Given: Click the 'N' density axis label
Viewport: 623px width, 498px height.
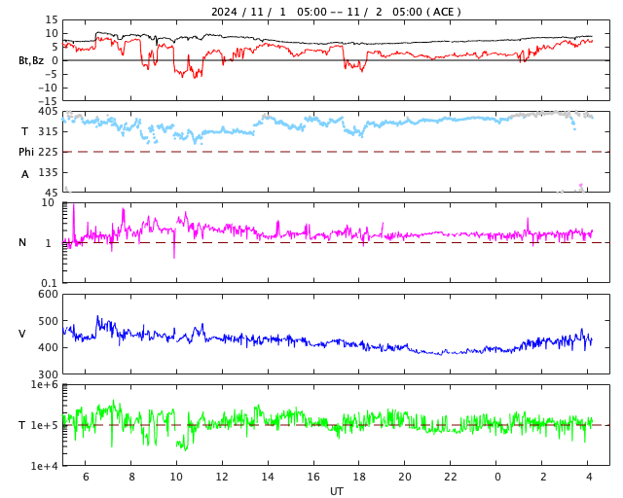Looking at the screenshot, I should coord(22,242).
